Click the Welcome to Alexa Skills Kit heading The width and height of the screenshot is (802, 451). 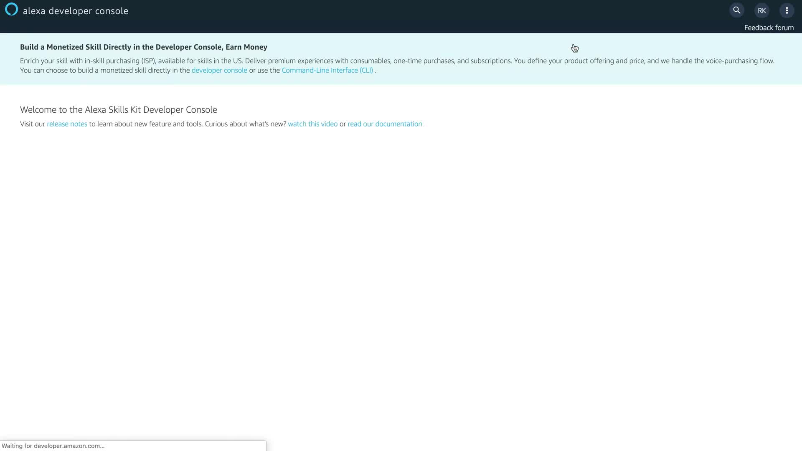pyautogui.click(x=118, y=110)
